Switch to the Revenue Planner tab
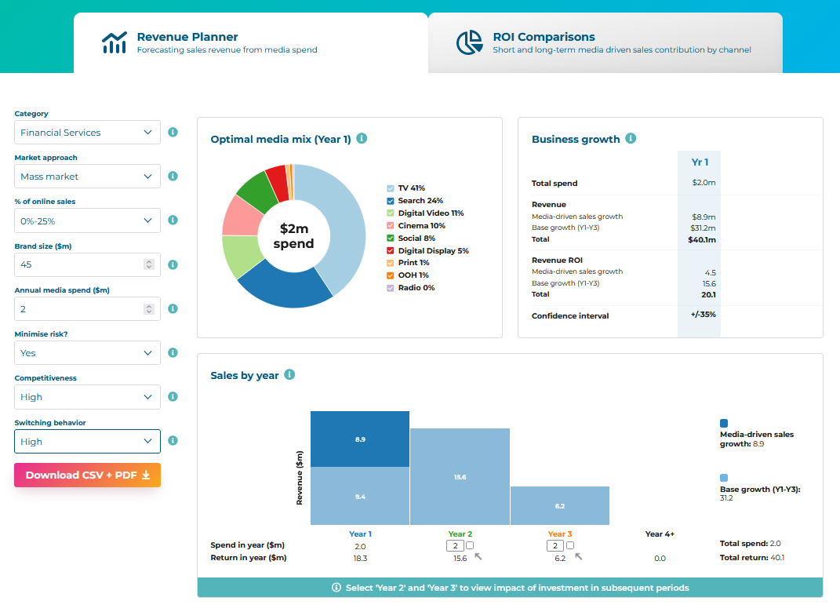The image size is (840, 612). (x=251, y=43)
